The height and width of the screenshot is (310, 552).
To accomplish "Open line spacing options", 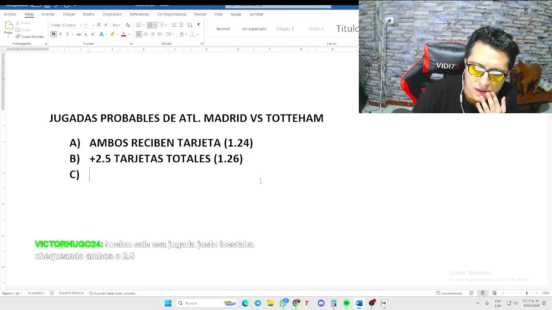I will tap(169, 34).
